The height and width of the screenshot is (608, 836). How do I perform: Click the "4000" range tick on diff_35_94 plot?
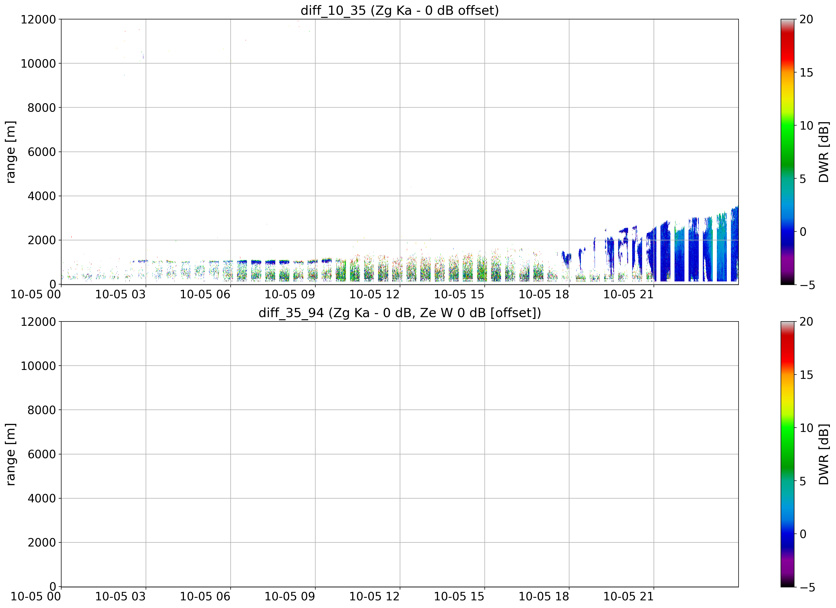click(42, 499)
